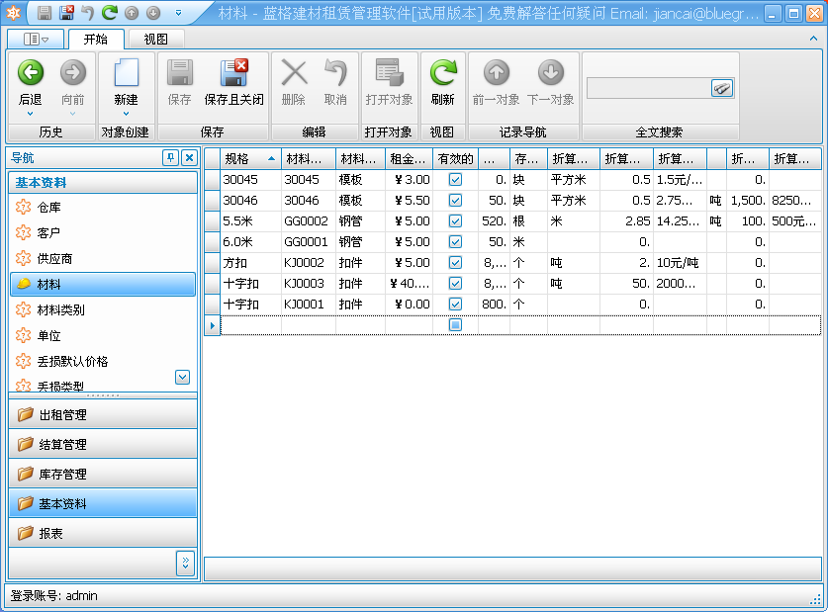Click cell 方扣 in 规格 column
This screenshot has width=828, height=612.
(251, 263)
